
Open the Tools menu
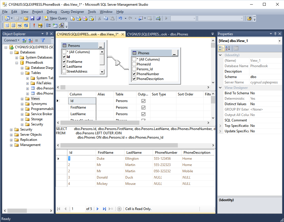pos(92,12)
